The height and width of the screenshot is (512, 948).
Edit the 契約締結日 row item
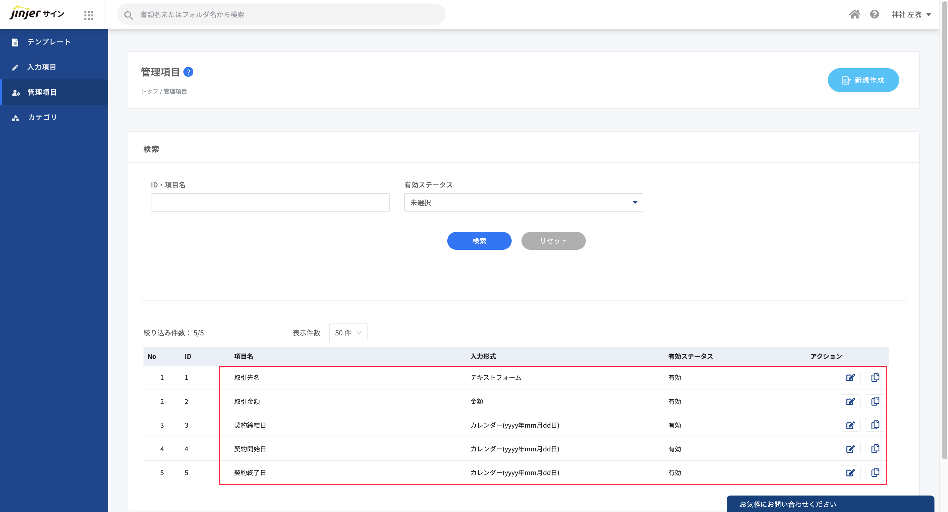(850, 425)
